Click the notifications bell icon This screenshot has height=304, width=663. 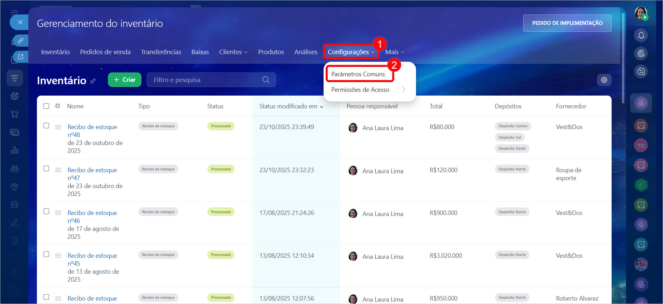tap(641, 35)
